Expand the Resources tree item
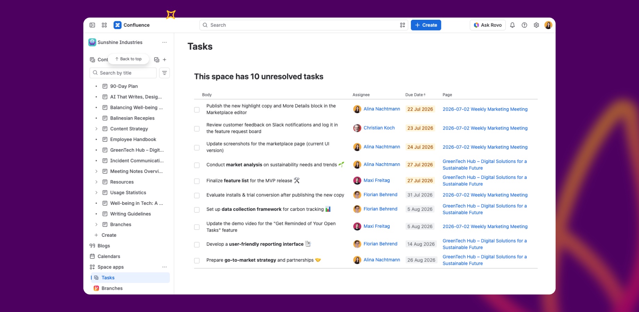The height and width of the screenshot is (312, 639). (x=96, y=182)
